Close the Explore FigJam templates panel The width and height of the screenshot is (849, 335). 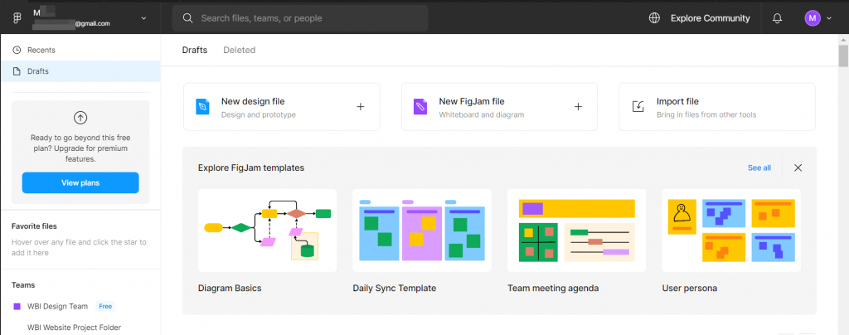click(x=798, y=167)
